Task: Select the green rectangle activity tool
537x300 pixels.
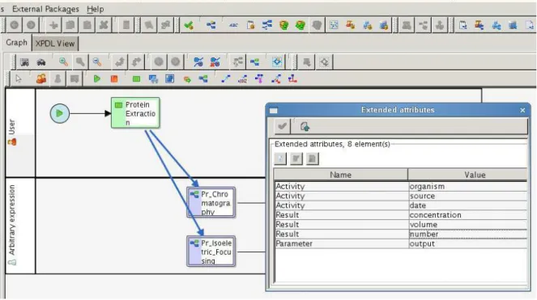Action: pyautogui.click(x=136, y=79)
